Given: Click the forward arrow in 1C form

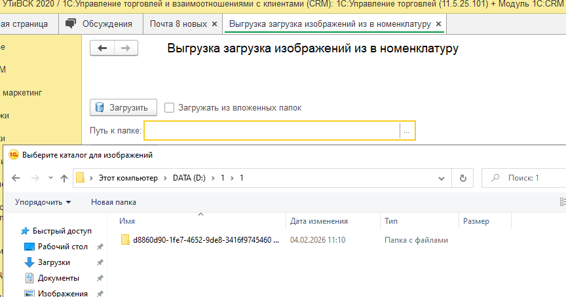Looking at the screenshot, I should tap(126, 48).
